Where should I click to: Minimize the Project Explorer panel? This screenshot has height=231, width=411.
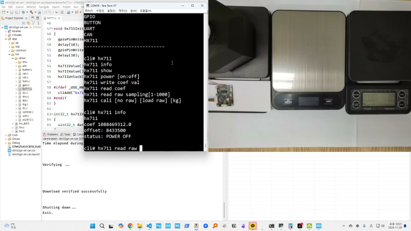coord(33,18)
